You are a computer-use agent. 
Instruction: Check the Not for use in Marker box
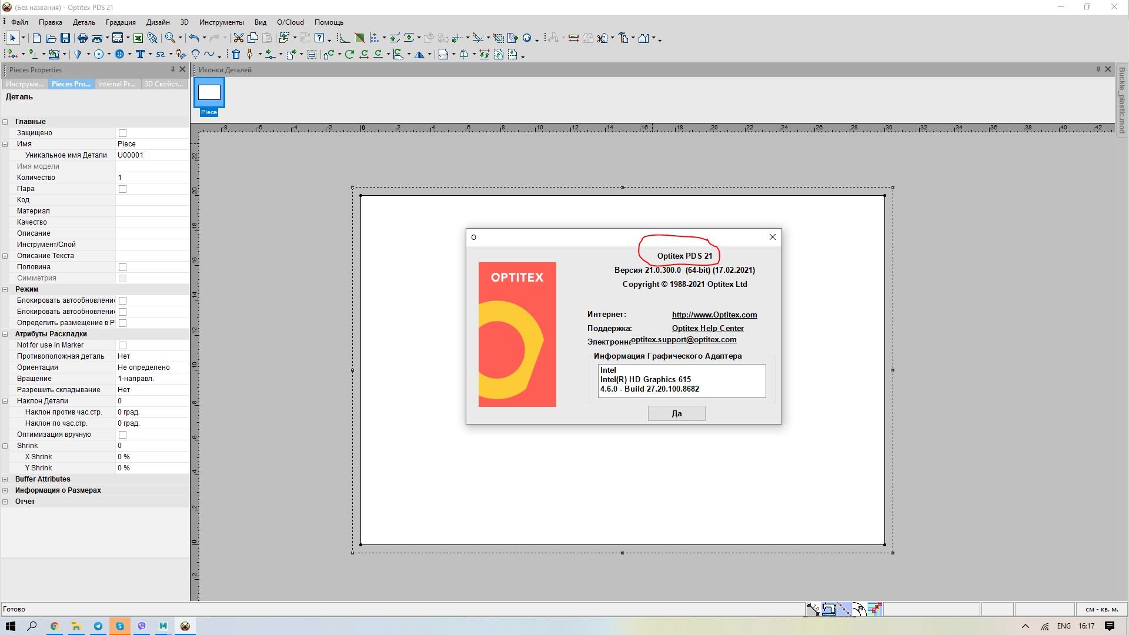[x=122, y=345]
